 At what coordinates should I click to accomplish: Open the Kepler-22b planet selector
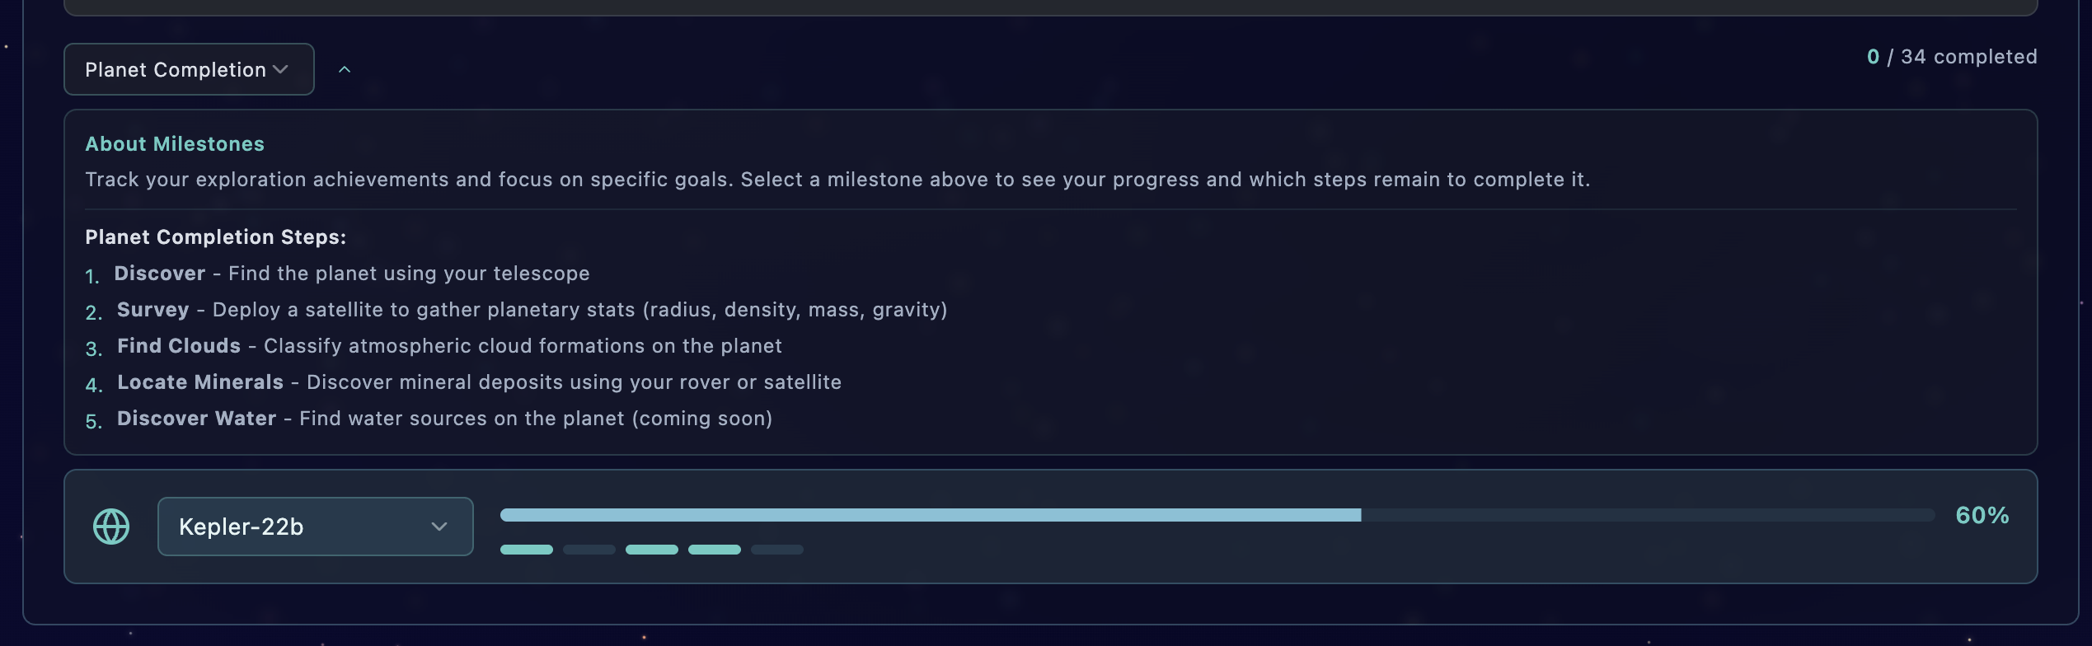pyautogui.click(x=315, y=527)
